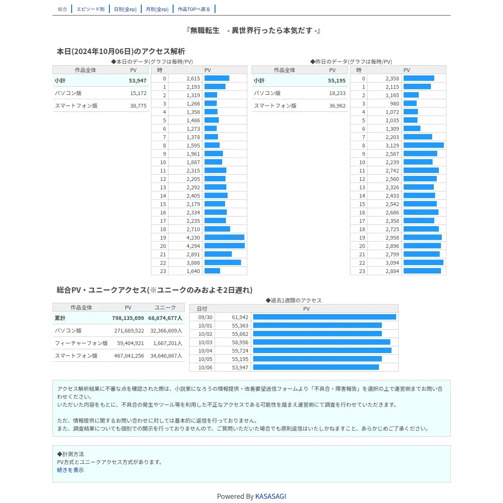Click today's hour 20 PV value 4,294

(193, 246)
